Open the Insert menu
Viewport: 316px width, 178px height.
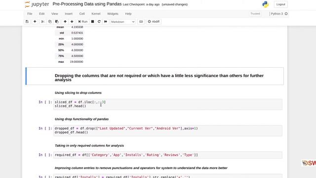69,14
